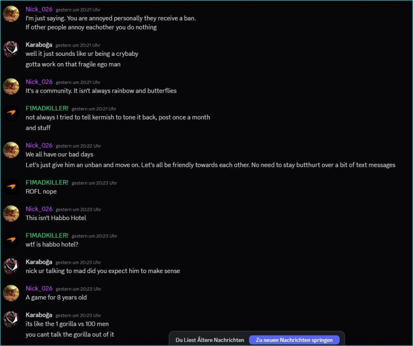This screenshot has width=413, height=346.
Task: Open Nick_026 username above ban message
Action: 39,9
